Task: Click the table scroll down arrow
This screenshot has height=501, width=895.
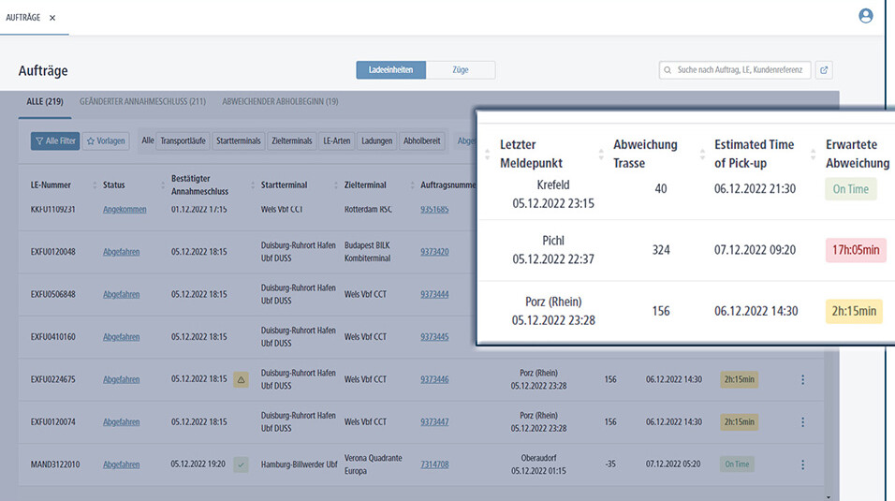Action: [829, 497]
